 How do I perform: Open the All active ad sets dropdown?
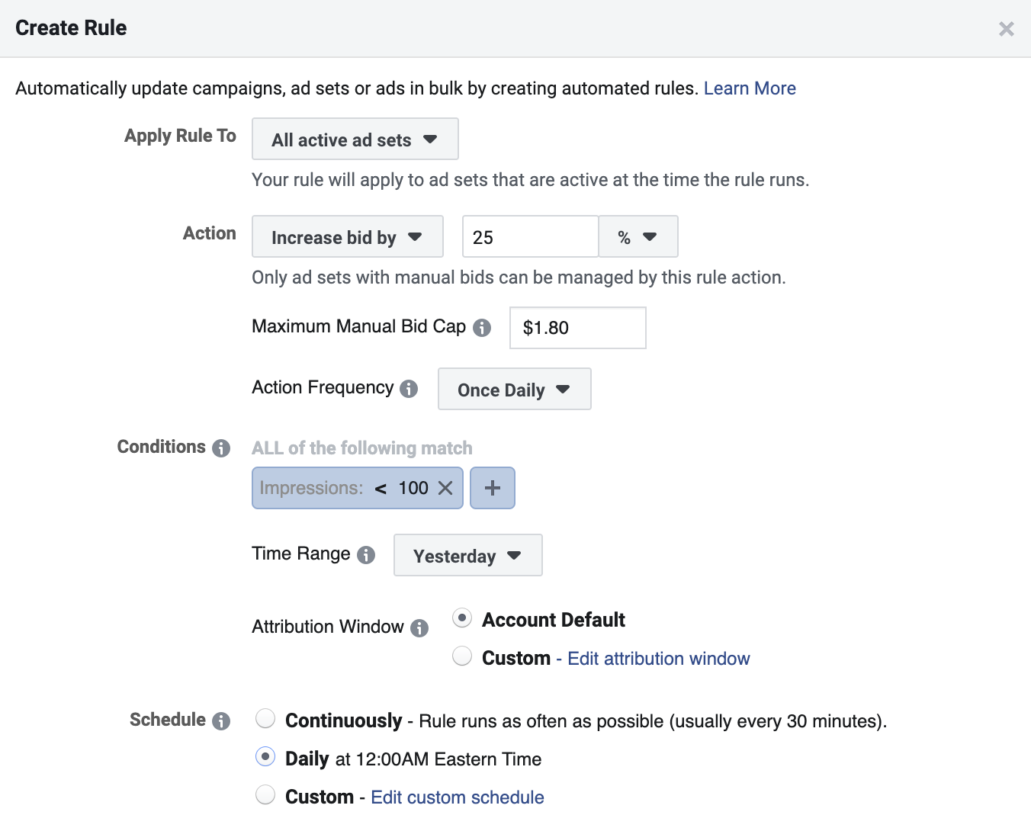pyautogui.click(x=355, y=140)
